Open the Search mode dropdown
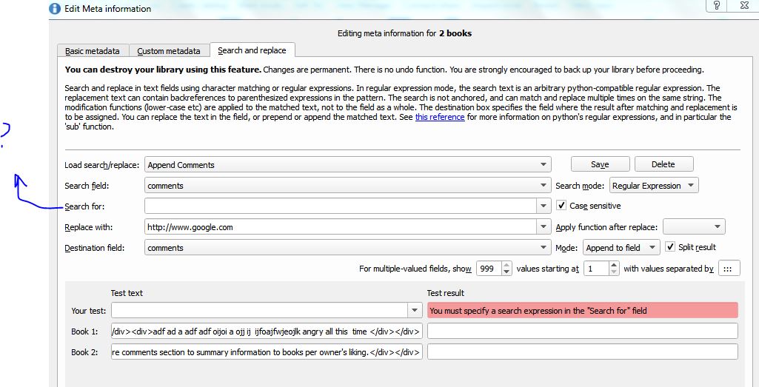This screenshot has height=387, width=759. coord(691,186)
